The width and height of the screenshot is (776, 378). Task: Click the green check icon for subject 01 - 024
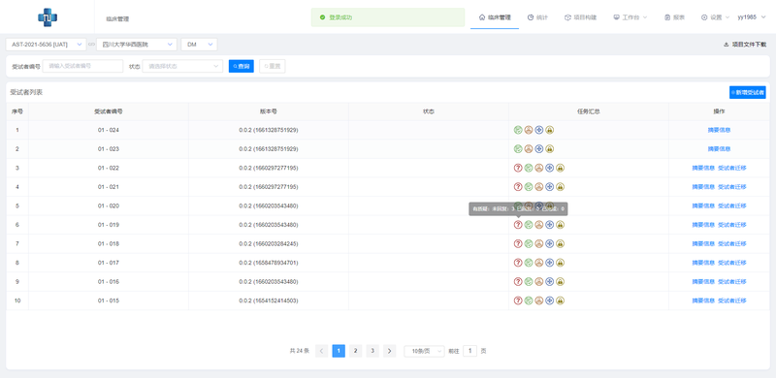pos(518,130)
